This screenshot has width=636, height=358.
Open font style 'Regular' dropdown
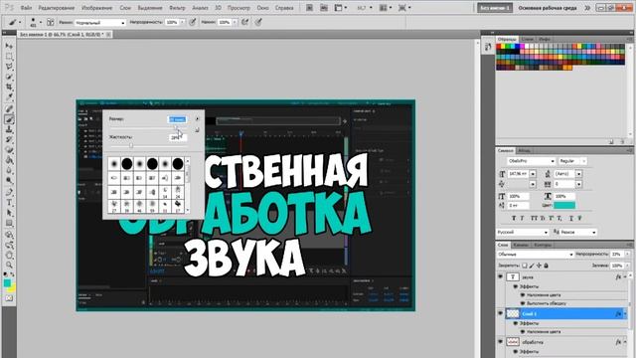572,161
